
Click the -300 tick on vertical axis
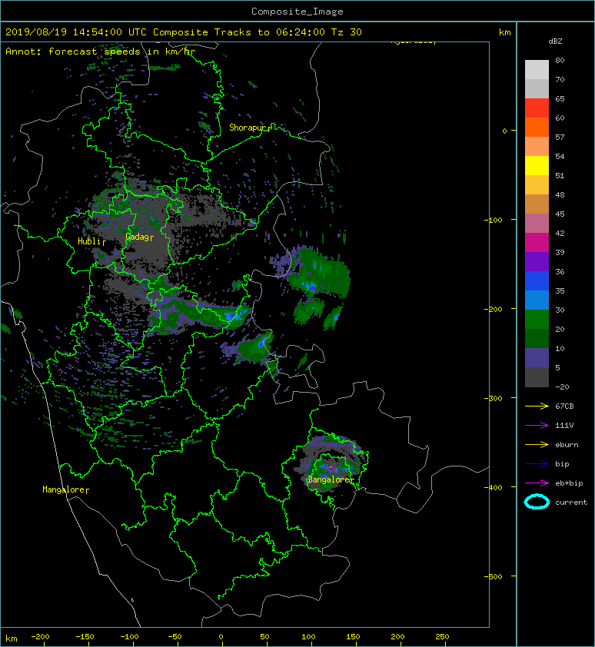tap(493, 398)
